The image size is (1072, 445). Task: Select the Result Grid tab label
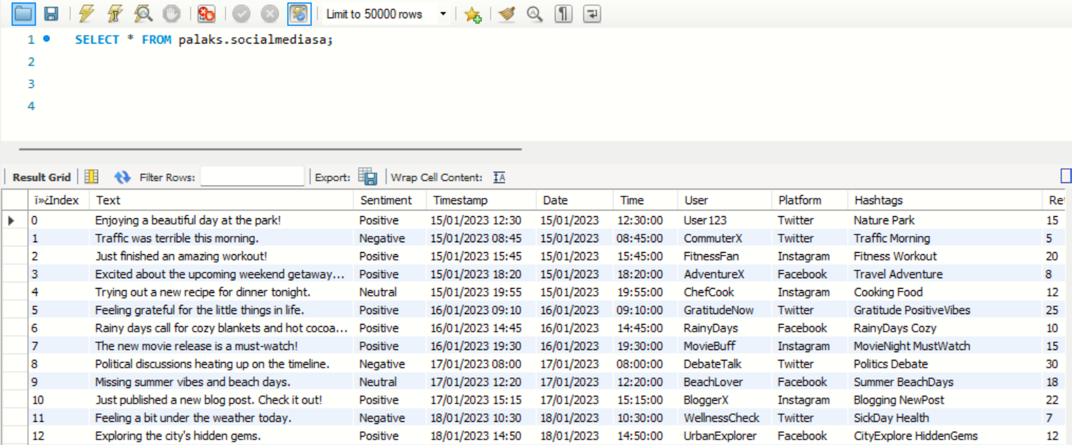coord(42,177)
